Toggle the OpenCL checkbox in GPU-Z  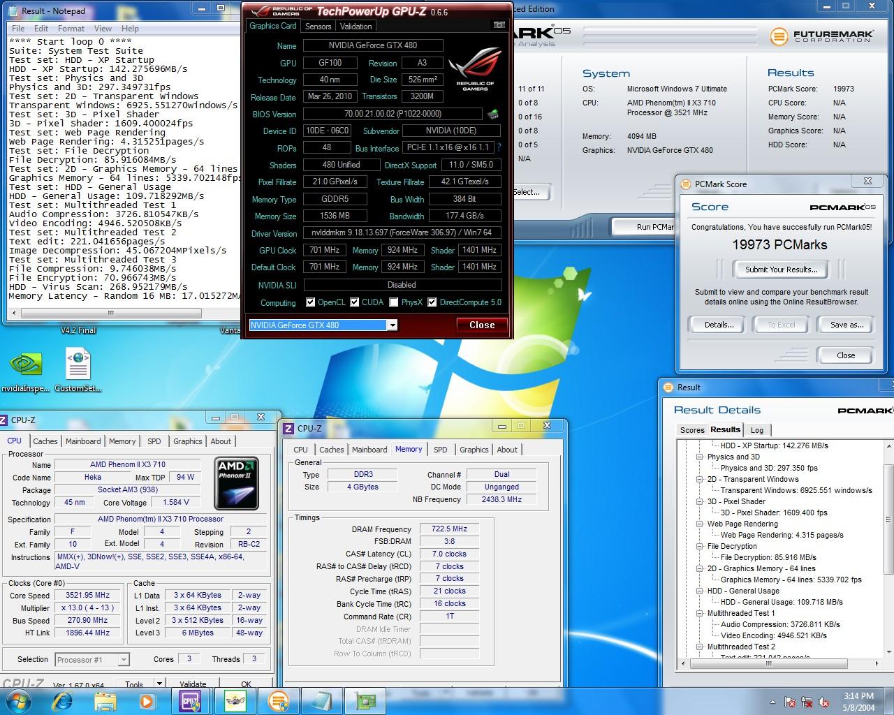tap(311, 302)
